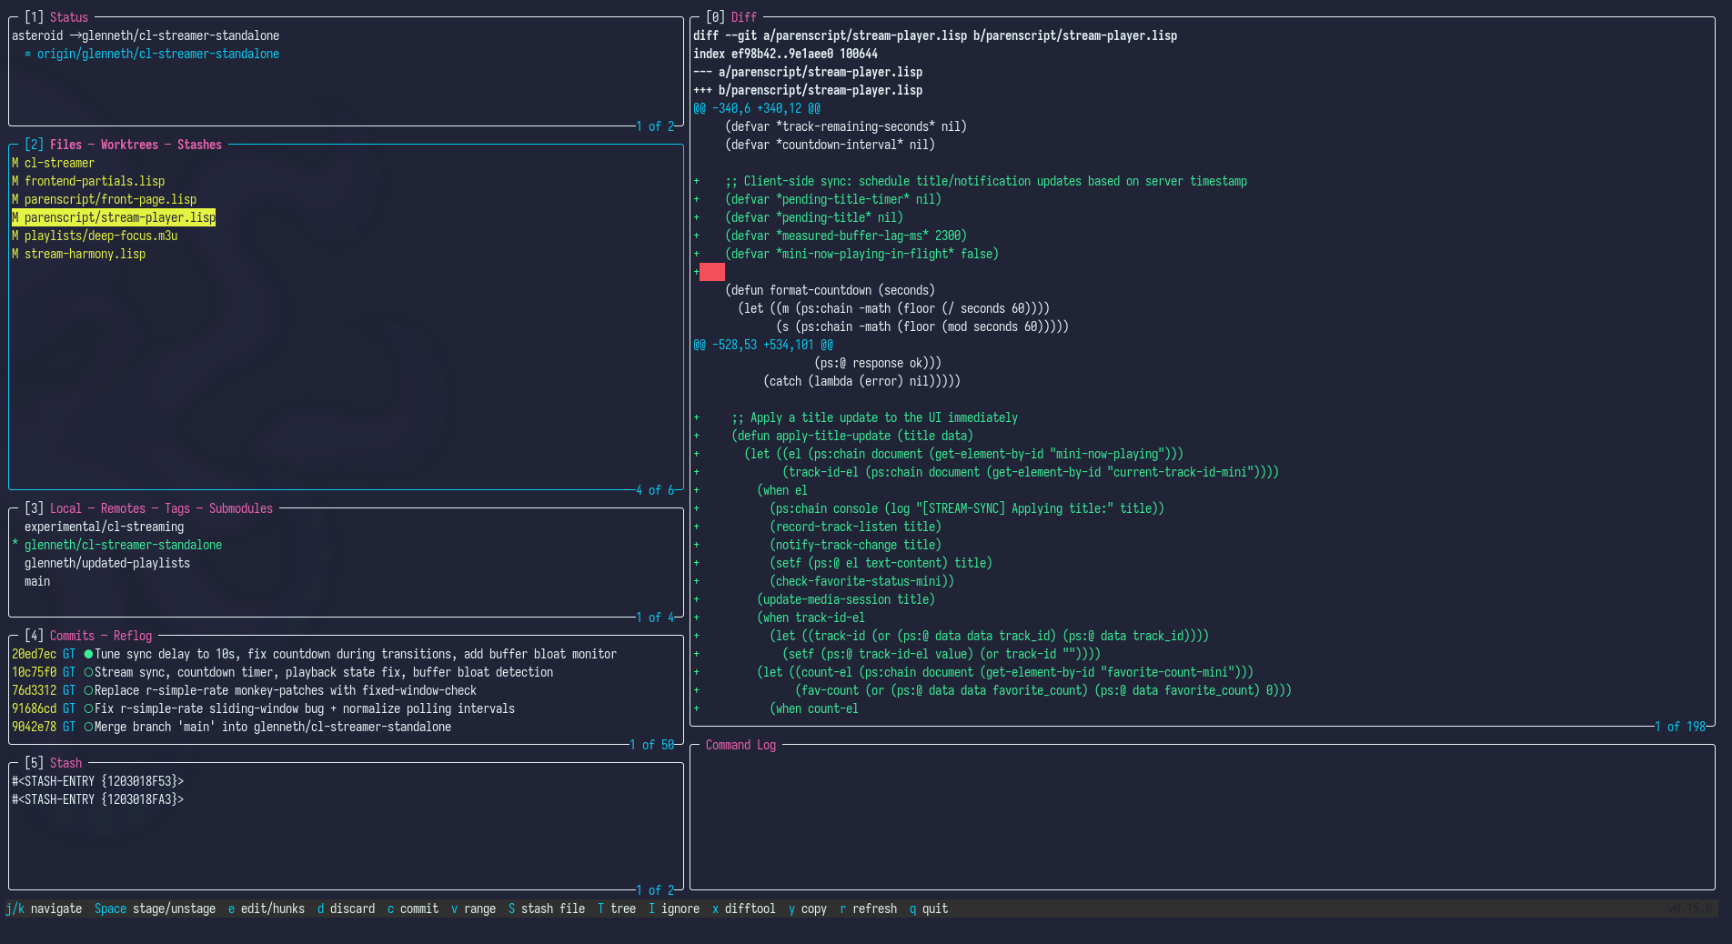
Task: Select the Local branches tab
Action: coord(65,508)
